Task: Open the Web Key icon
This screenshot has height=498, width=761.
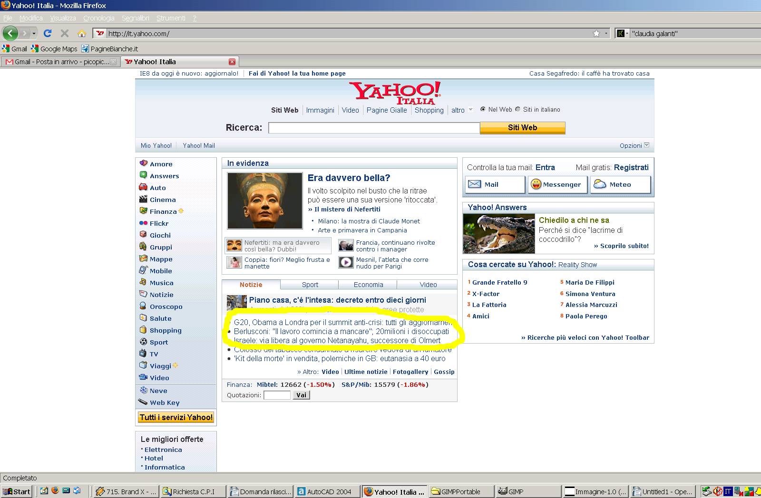Action: point(143,402)
